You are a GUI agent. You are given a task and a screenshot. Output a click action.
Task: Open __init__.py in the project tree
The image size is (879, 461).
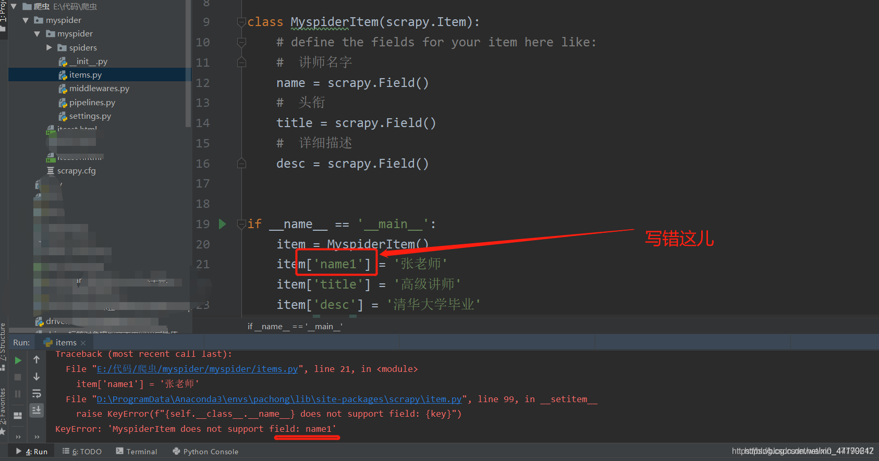pos(88,61)
